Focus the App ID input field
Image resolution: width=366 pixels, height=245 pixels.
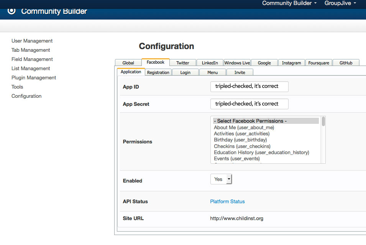point(249,86)
